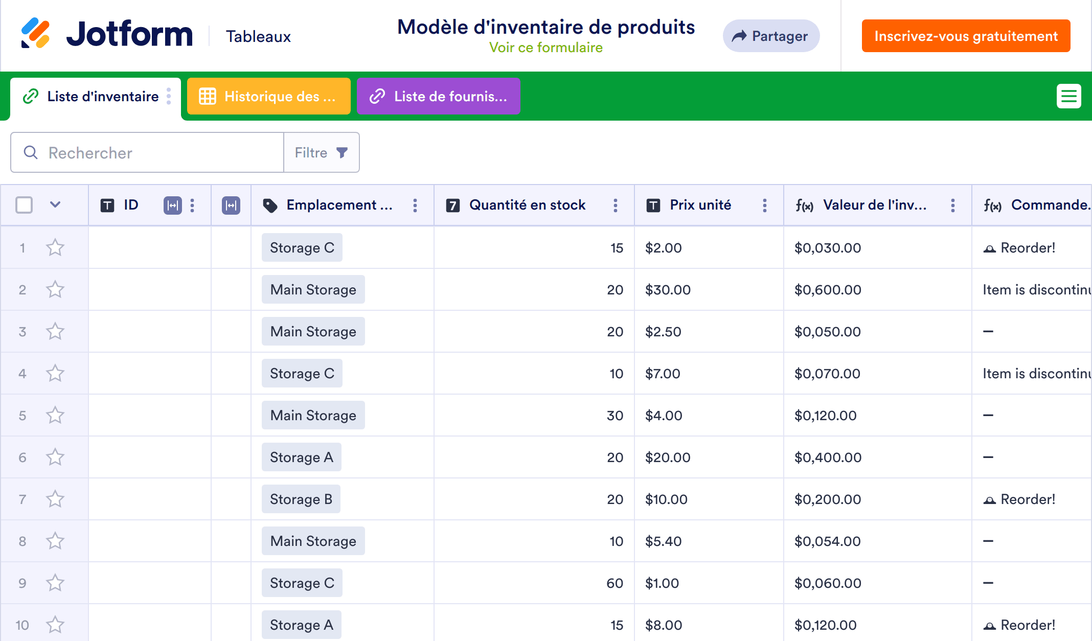
Task: Click the collapsed column expand icon
Action: click(231, 205)
